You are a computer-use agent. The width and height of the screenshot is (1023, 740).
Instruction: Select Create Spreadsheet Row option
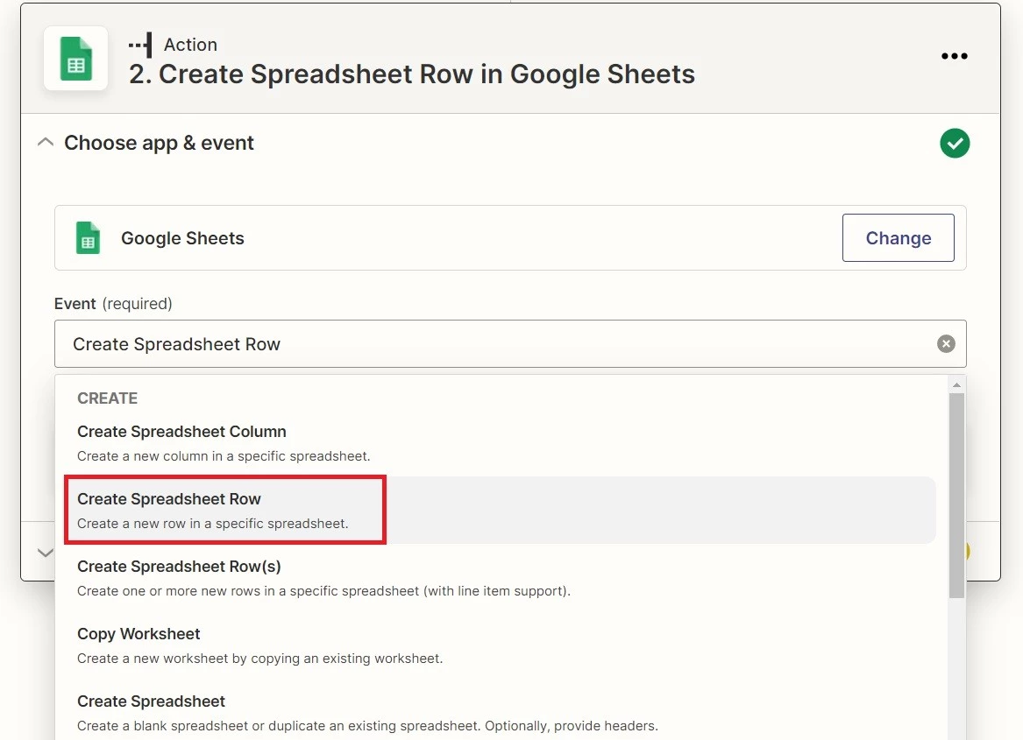click(x=500, y=510)
